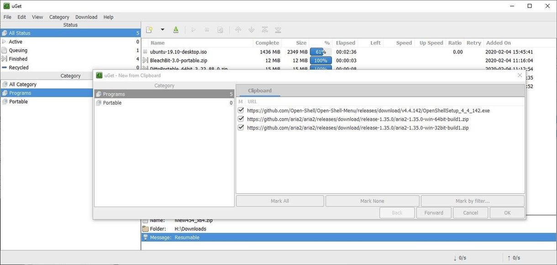The width and height of the screenshot is (557, 265).
Task: Click the H:\Downloads folder path text
Action: [x=190, y=229]
